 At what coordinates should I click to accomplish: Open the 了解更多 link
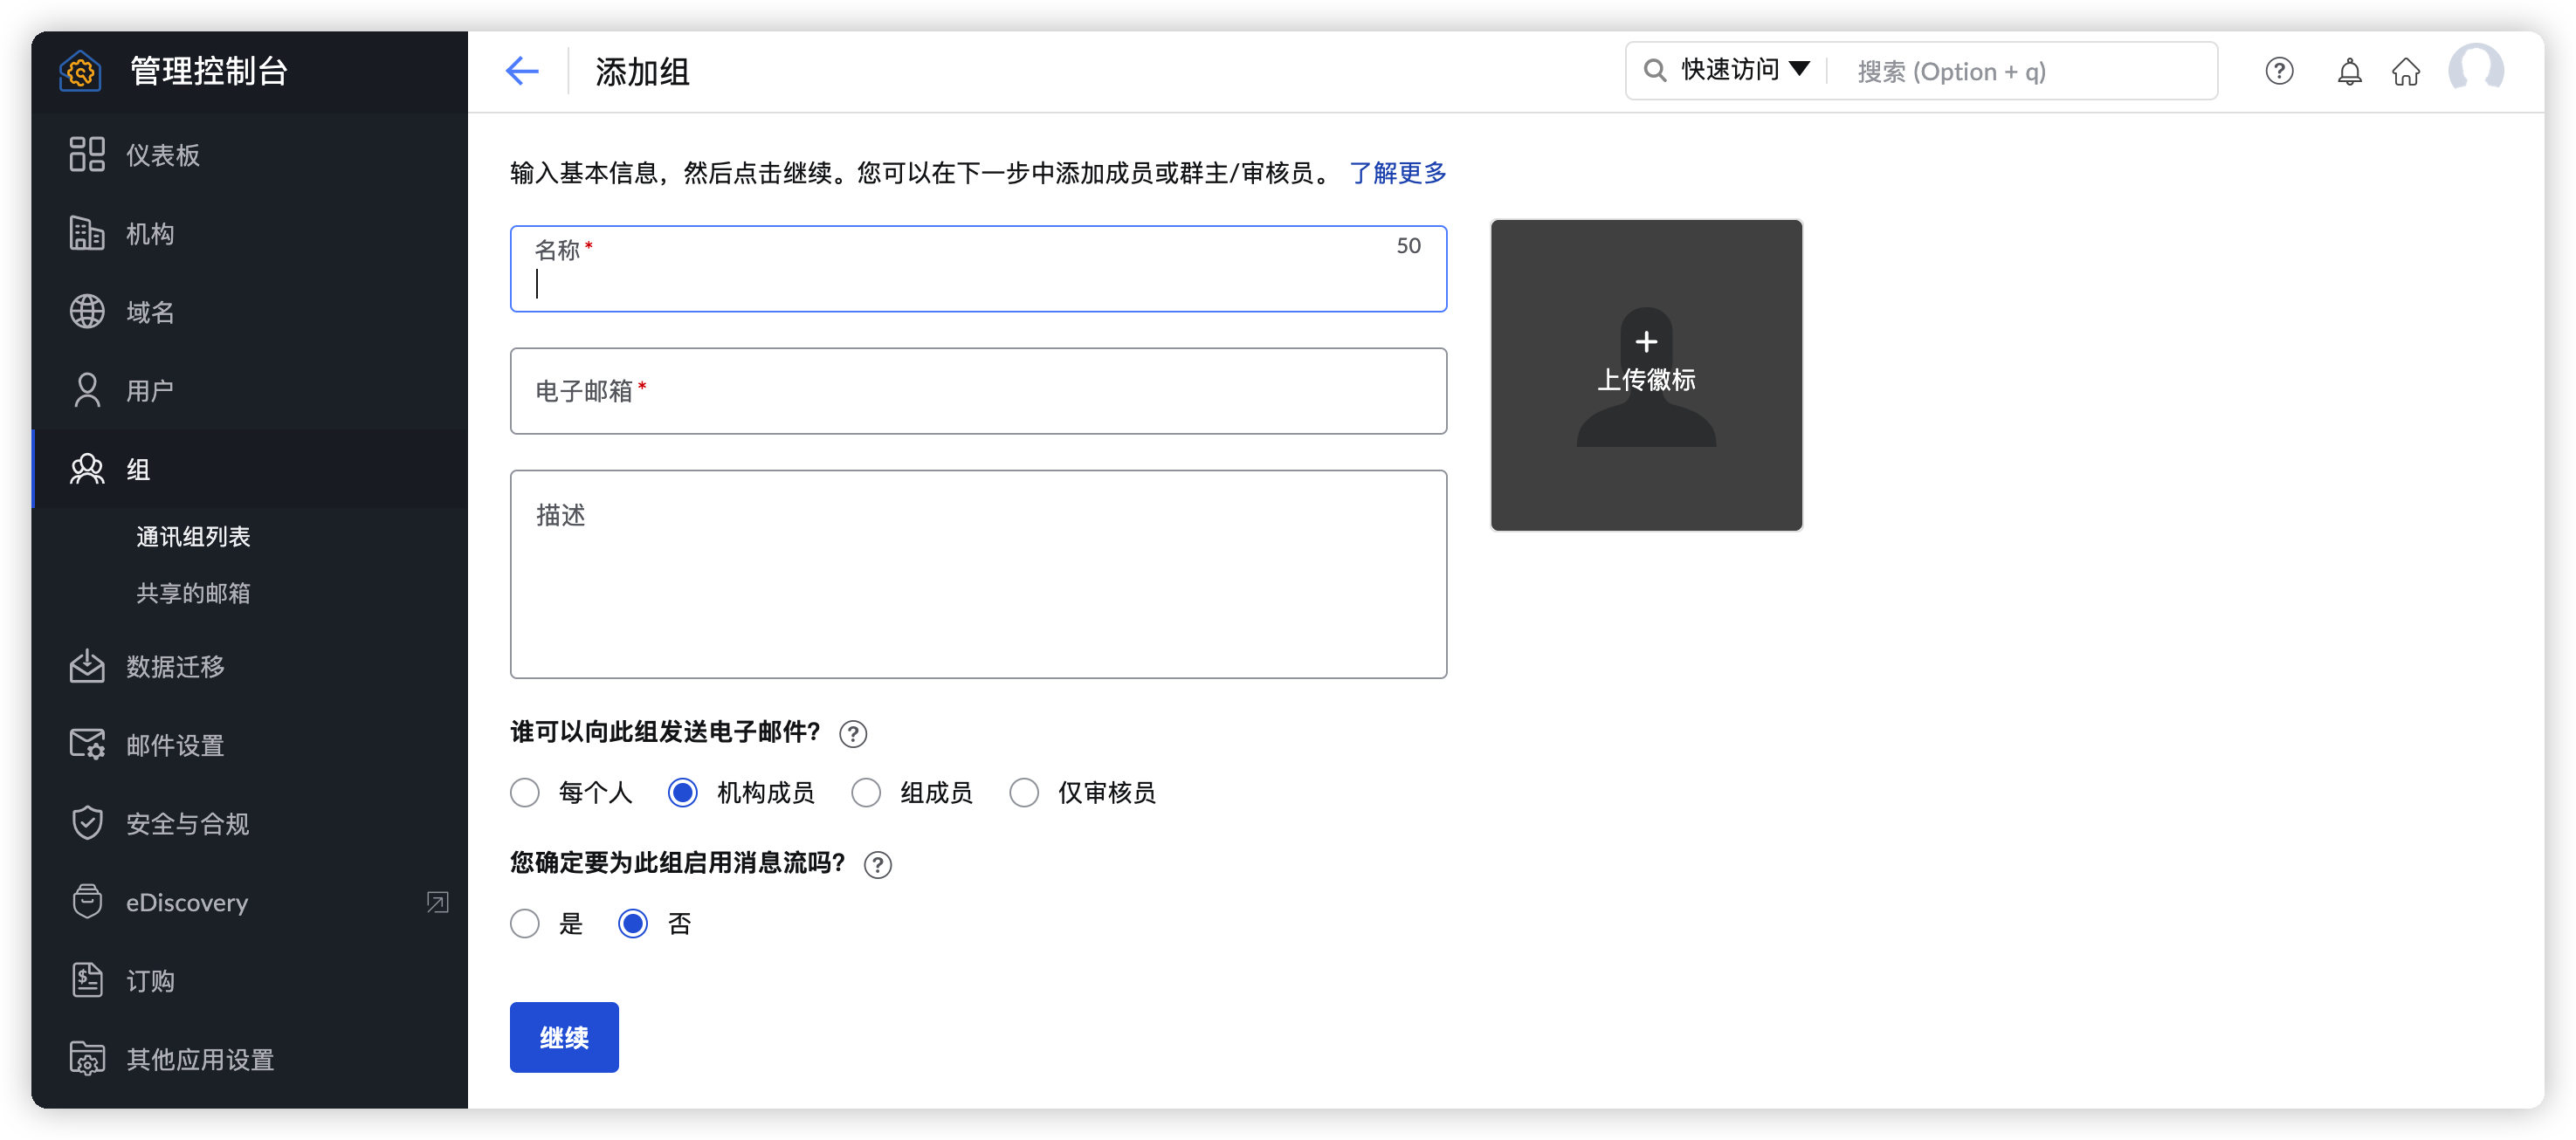(1397, 173)
